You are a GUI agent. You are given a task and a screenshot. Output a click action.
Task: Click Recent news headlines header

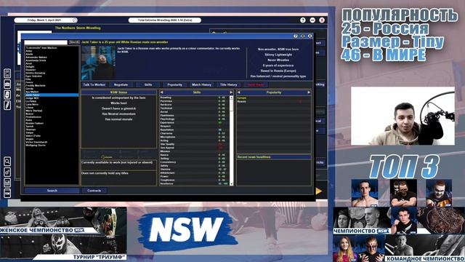coord(273,157)
